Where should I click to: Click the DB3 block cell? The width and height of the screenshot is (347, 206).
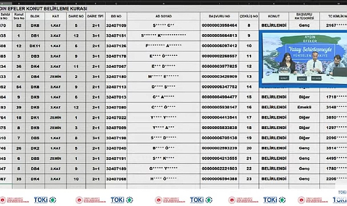pos(35,56)
